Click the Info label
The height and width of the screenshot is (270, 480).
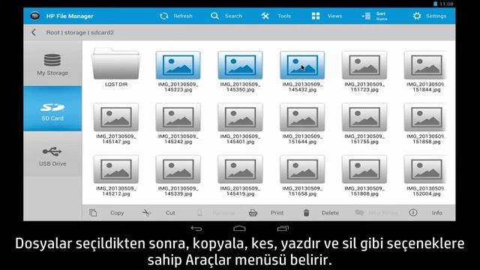[436, 213]
